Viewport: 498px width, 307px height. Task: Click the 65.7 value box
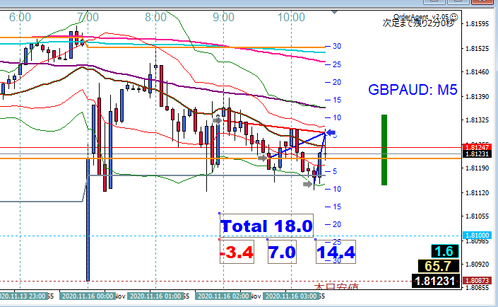[x=438, y=266]
